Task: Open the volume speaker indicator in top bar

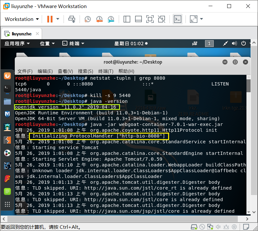Action: coord(235,43)
